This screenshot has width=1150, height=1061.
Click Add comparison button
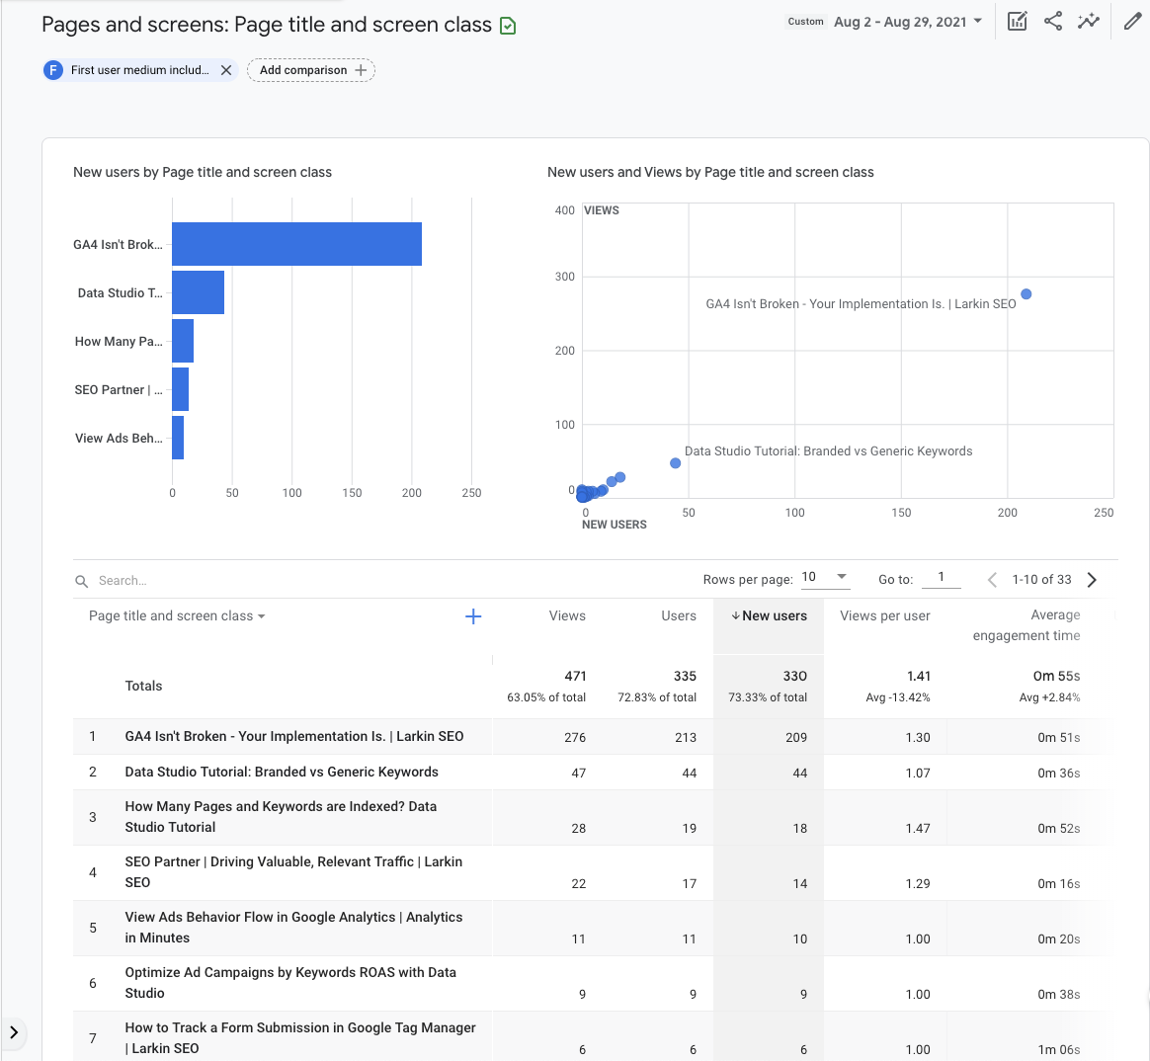click(311, 70)
